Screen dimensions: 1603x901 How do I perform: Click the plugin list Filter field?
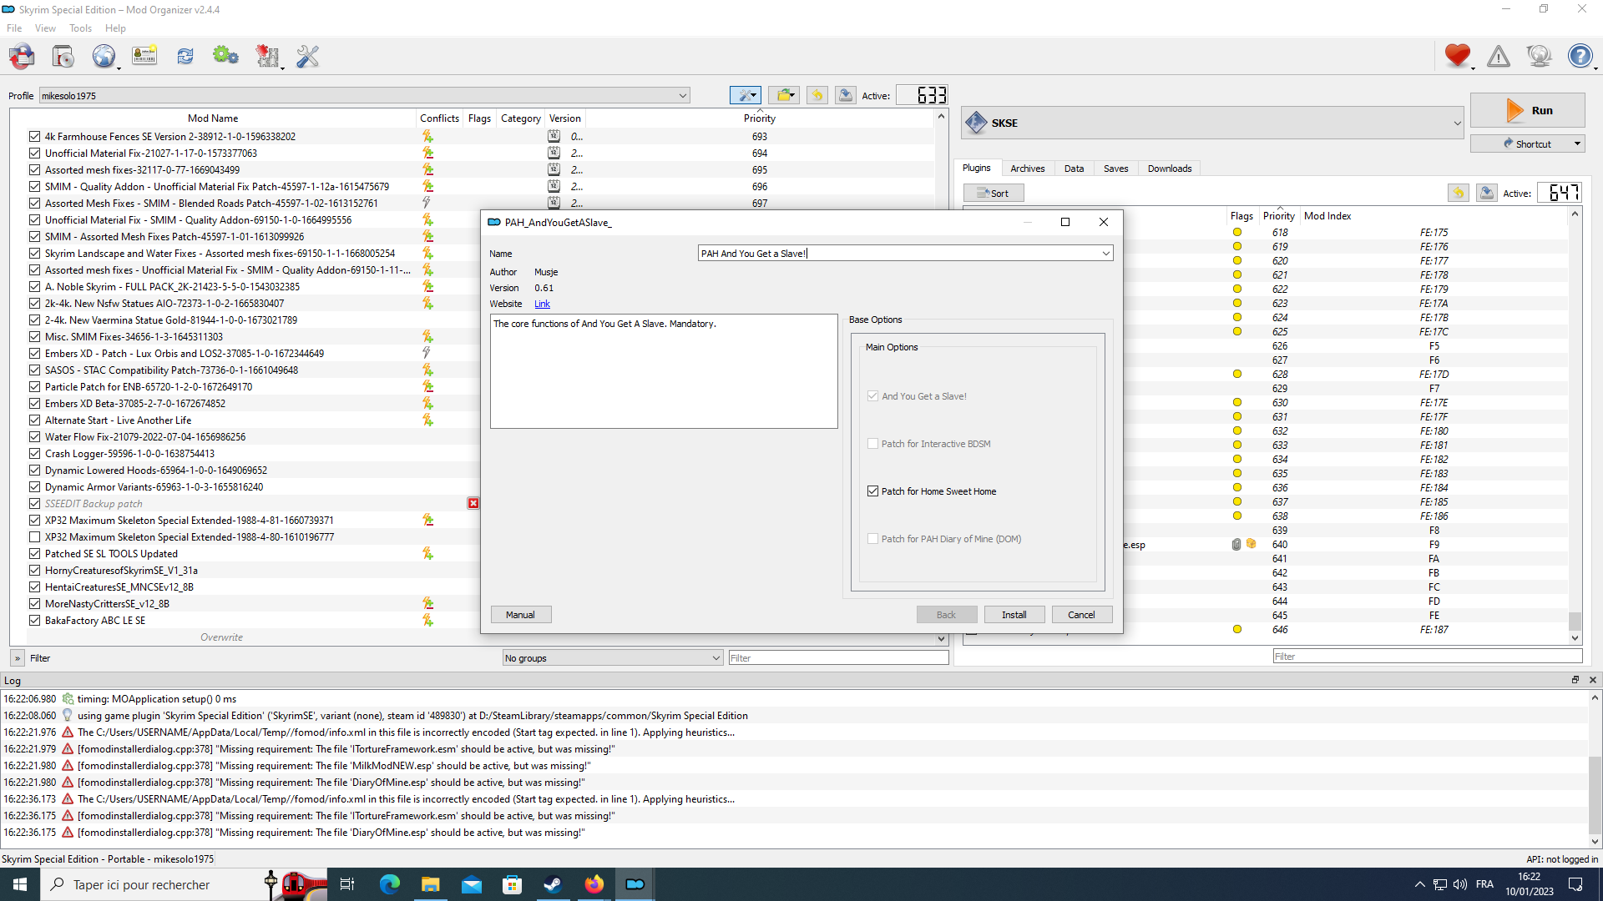tap(1428, 656)
